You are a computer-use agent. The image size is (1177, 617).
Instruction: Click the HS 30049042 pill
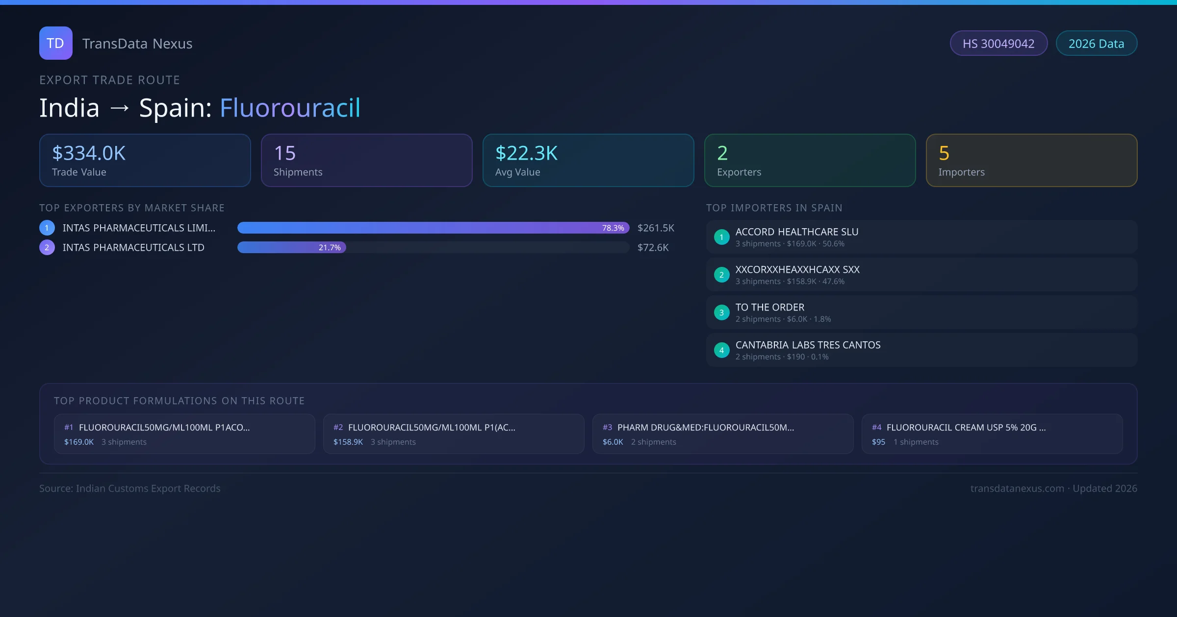pyautogui.click(x=998, y=44)
